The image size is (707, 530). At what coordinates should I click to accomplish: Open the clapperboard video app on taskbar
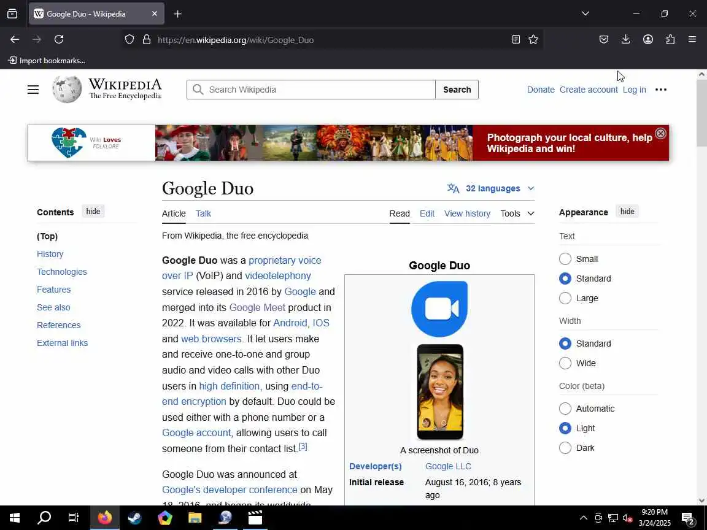255,518
